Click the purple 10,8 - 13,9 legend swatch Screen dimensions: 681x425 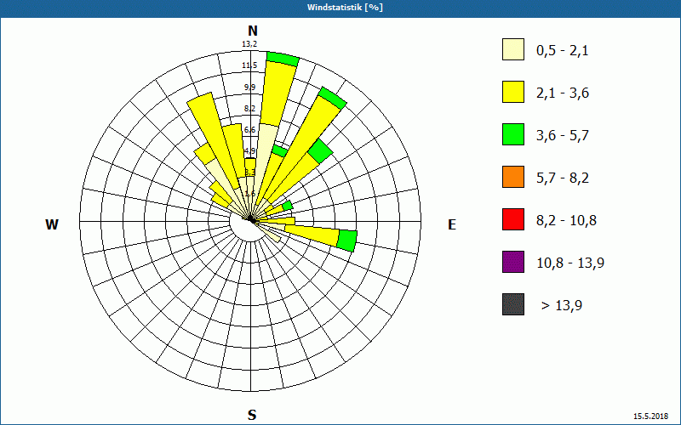pyautogui.click(x=513, y=262)
